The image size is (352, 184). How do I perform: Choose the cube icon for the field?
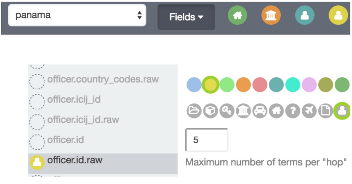click(x=210, y=111)
